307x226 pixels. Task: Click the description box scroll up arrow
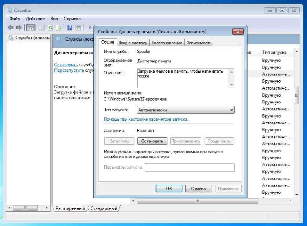(x=232, y=72)
